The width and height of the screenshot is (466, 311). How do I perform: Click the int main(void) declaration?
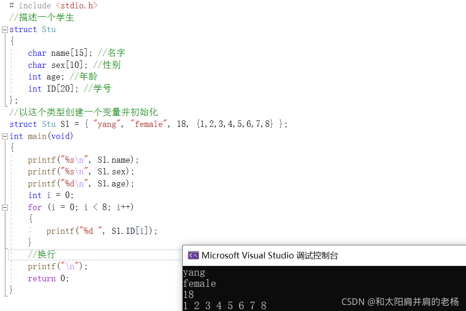(x=41, y=136)
